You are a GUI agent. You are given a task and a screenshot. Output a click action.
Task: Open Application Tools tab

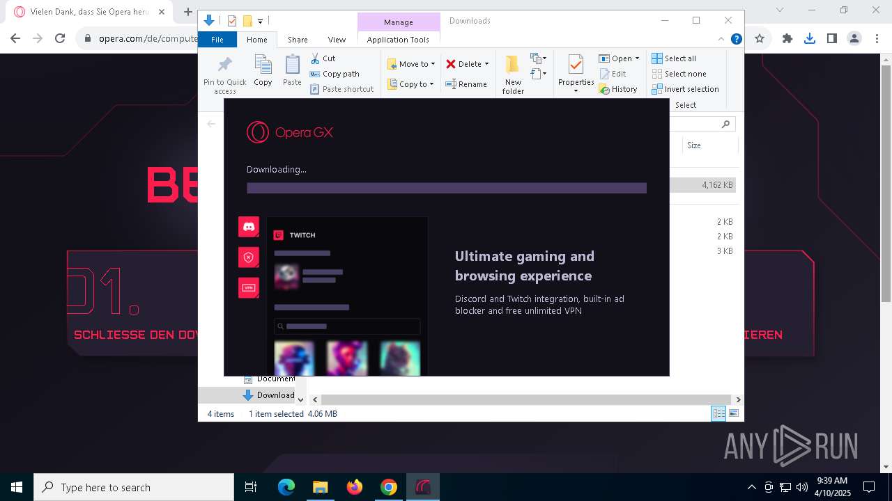click(398, 40)
